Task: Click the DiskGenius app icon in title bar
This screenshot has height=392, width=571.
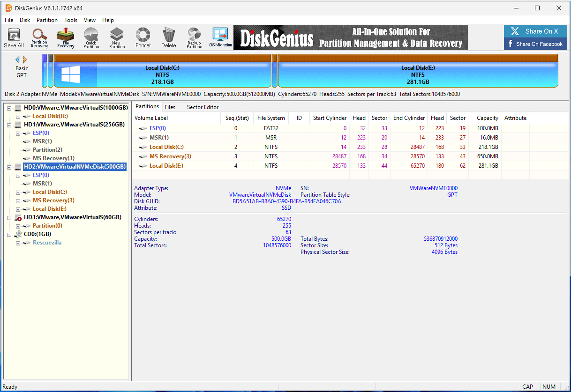Action: pos(8,8)
